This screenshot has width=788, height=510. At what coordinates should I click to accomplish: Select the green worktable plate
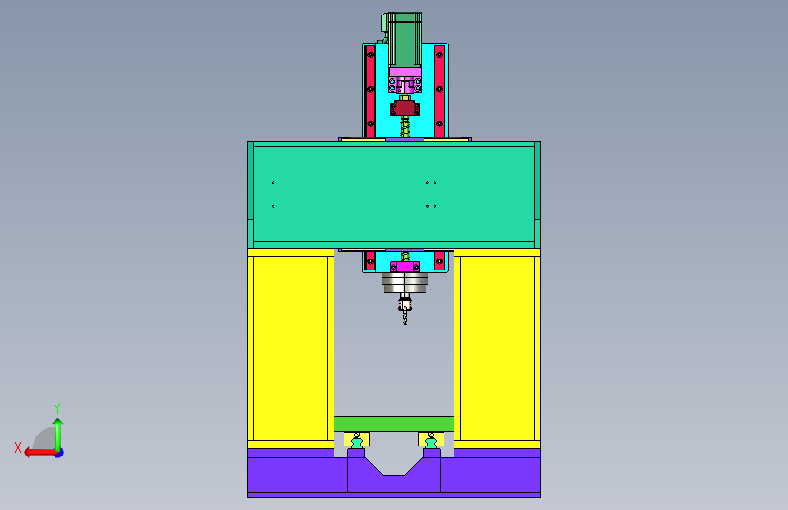(394, 423)
